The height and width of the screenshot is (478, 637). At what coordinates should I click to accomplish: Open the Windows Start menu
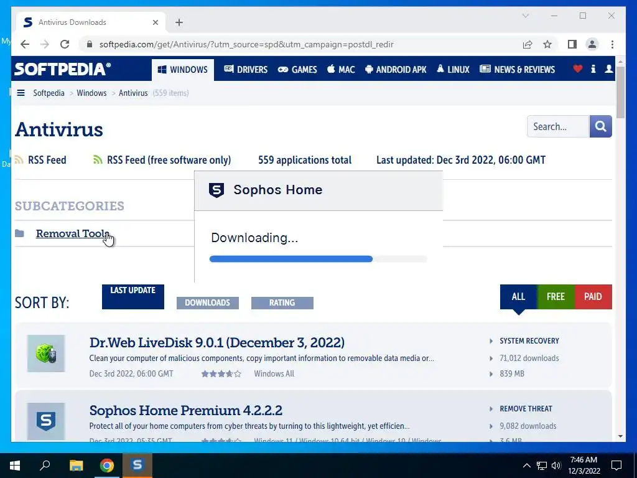(15, 466)
